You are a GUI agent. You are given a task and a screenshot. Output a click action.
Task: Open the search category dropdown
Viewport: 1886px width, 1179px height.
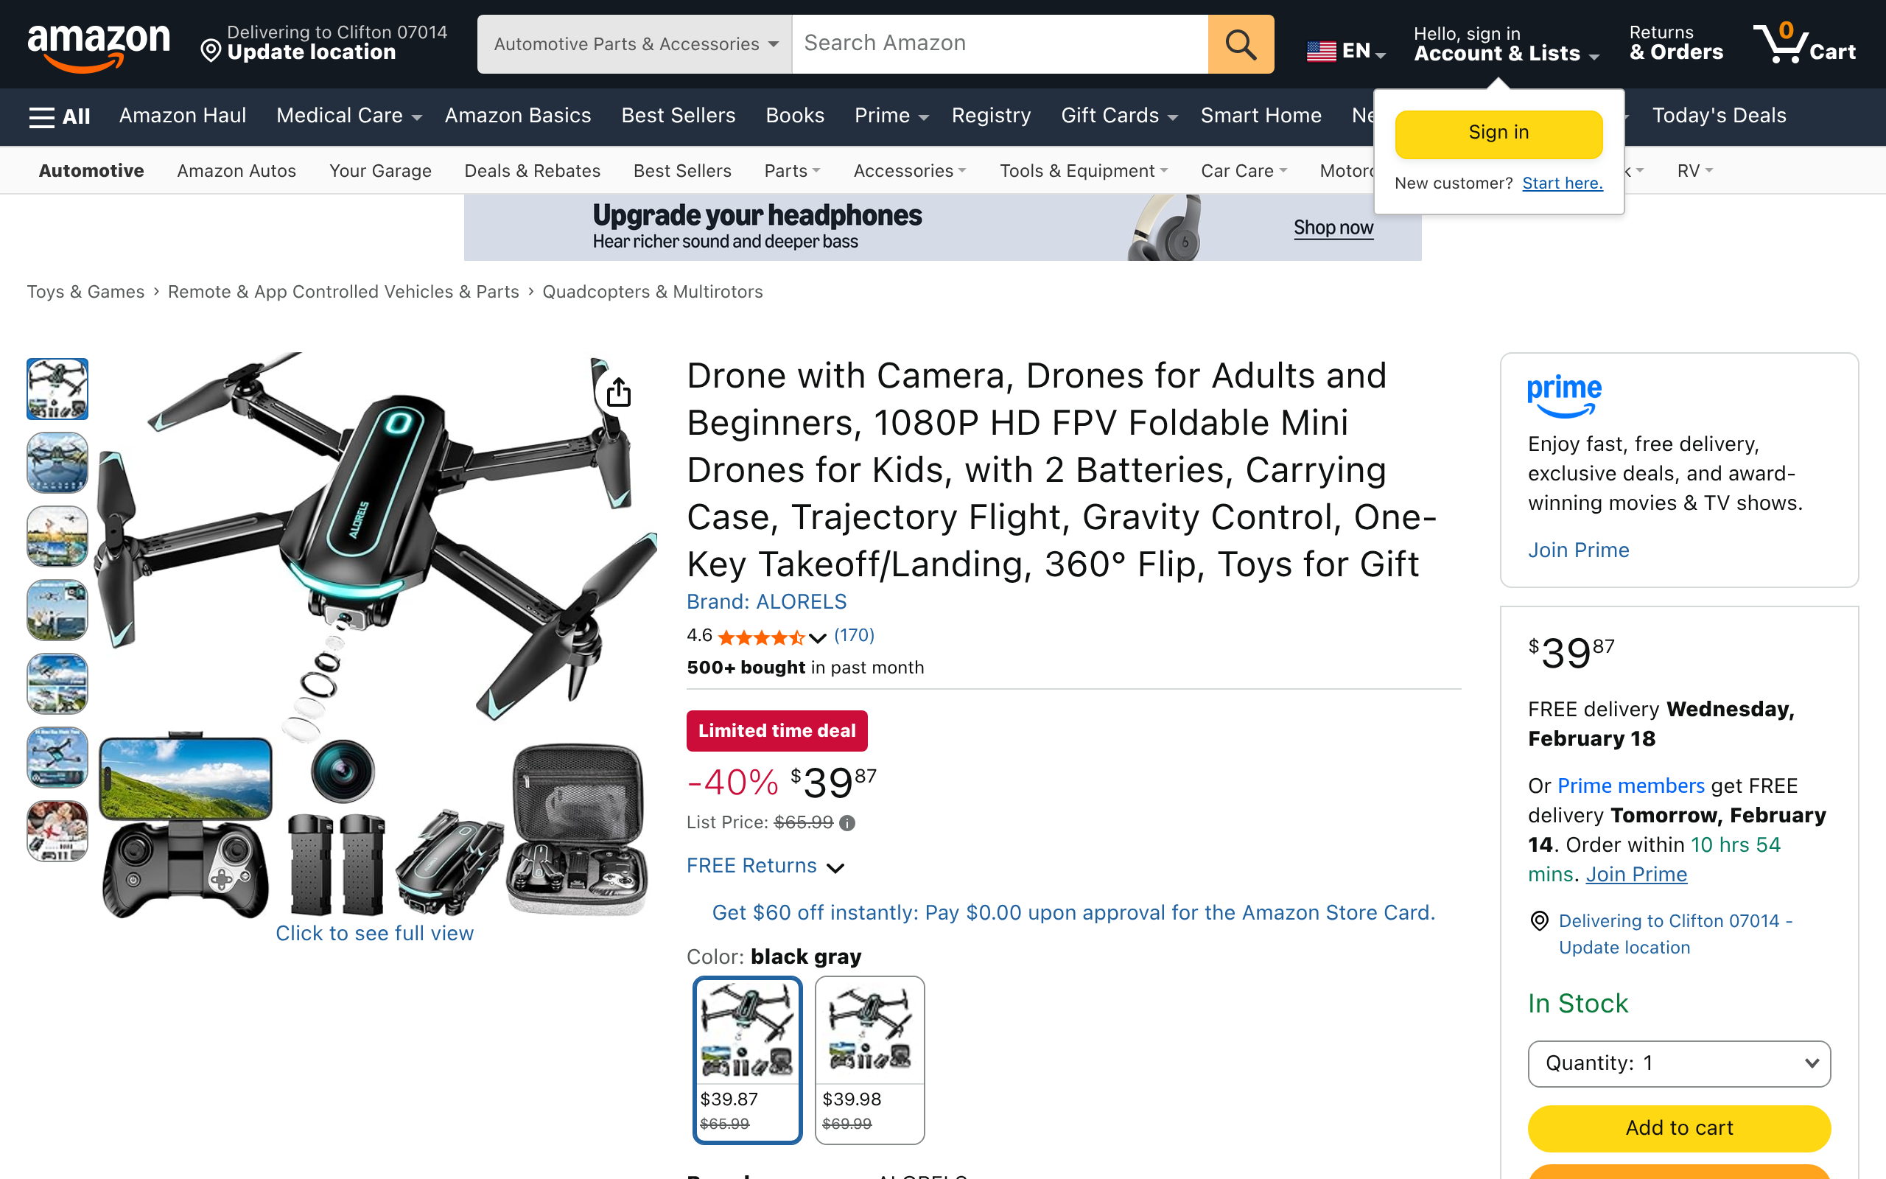(635, 44)
